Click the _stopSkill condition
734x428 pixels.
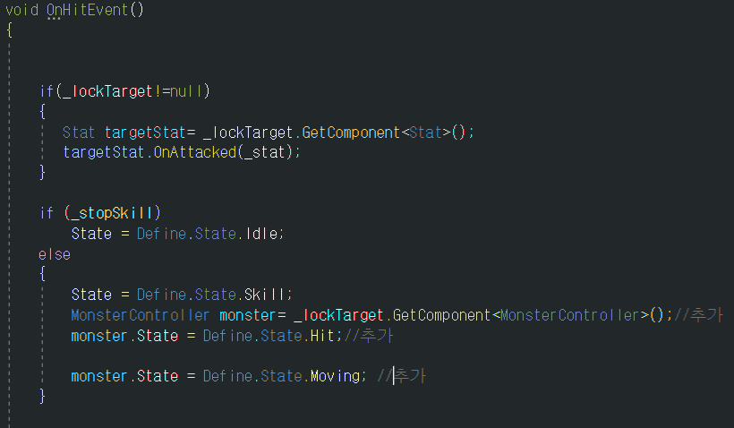pyautogui.click(x=113, y=213)
